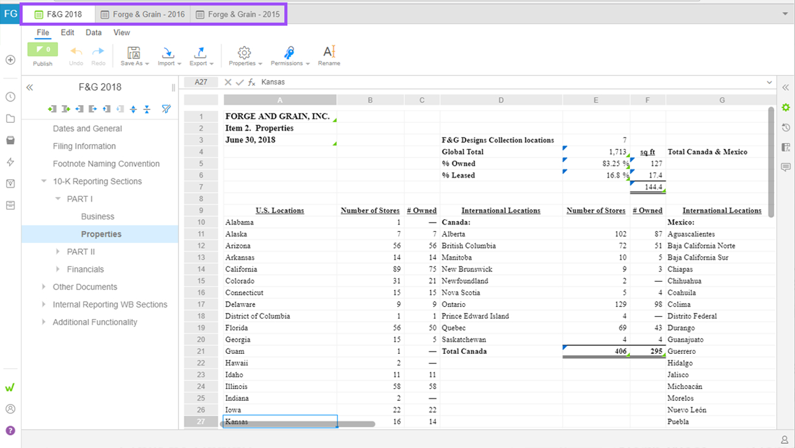Open the comments icon in right sidebar
Screen dimensions: 795x448
(786, 167)
